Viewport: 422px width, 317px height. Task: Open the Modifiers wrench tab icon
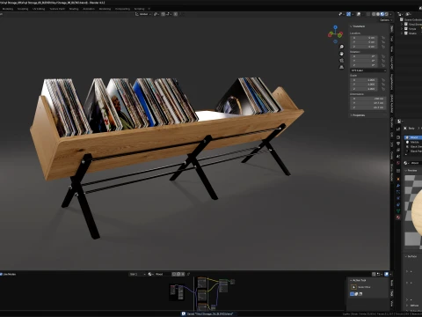tap(398, 186)
